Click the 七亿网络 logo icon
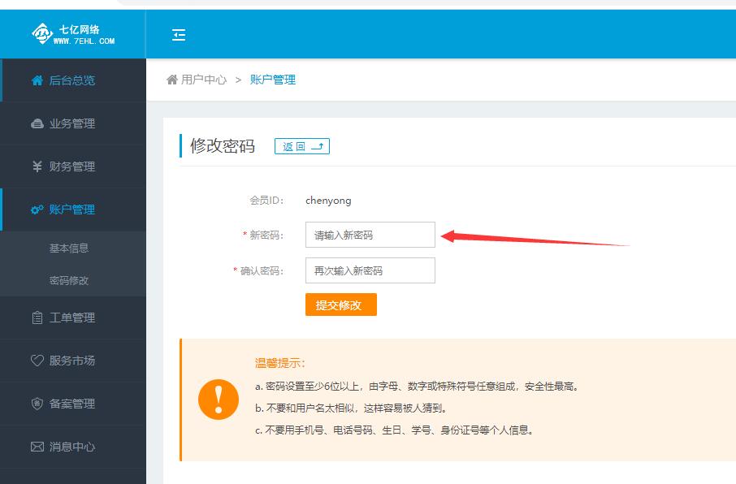This screenshot has height=484, width=736. (41, 33)
